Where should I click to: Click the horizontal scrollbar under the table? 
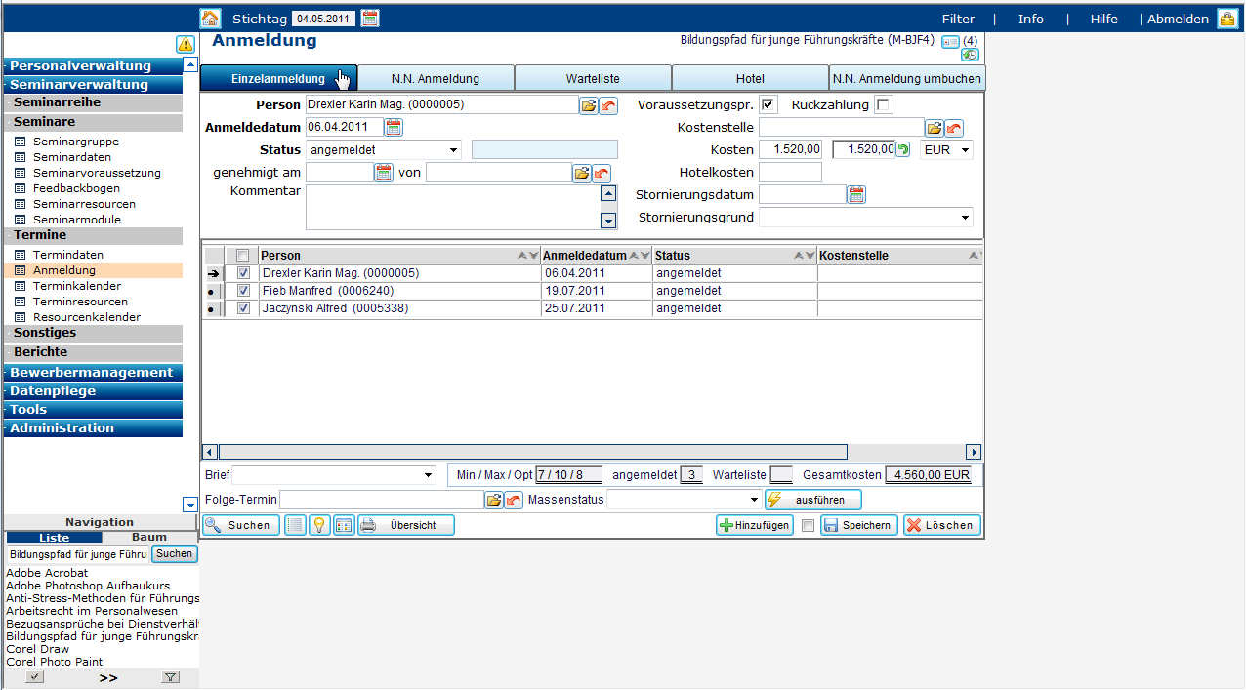pos(532,452)
